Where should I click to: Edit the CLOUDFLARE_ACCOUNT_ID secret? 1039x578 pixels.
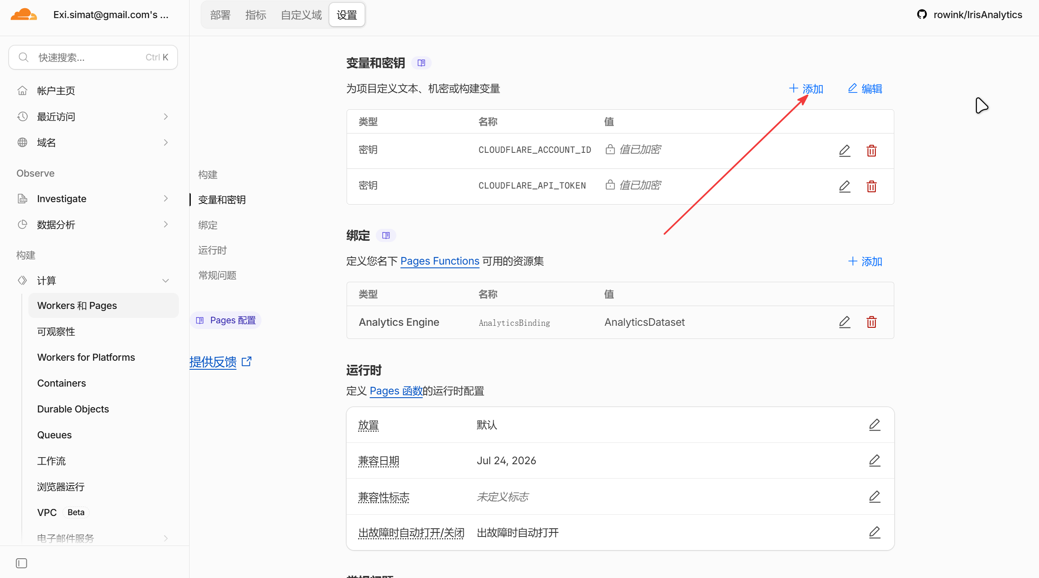(845, 151)
